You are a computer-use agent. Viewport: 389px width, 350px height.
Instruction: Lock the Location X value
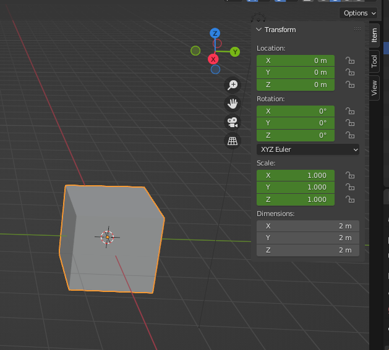350,60
